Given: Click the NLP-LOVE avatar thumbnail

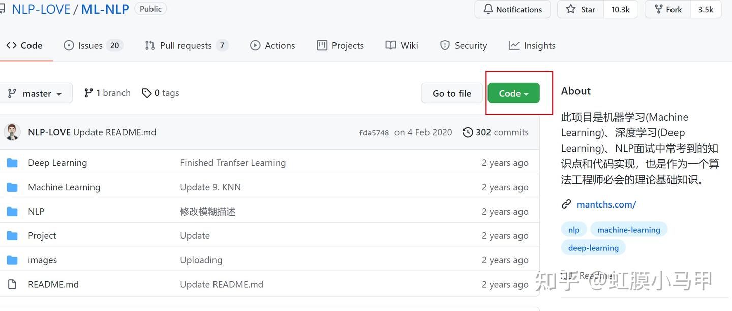Looking at the screenshot, I should pos(12,132).
